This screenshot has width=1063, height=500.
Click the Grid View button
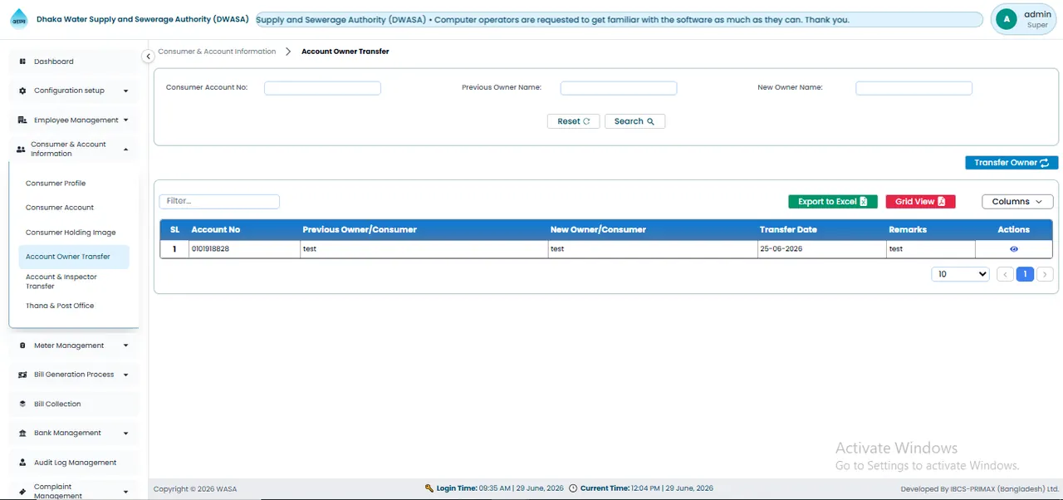pyautogui.click(x=920, y=202)
